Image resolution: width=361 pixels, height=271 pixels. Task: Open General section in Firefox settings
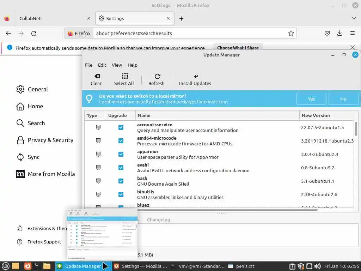(x=32, y=89)
